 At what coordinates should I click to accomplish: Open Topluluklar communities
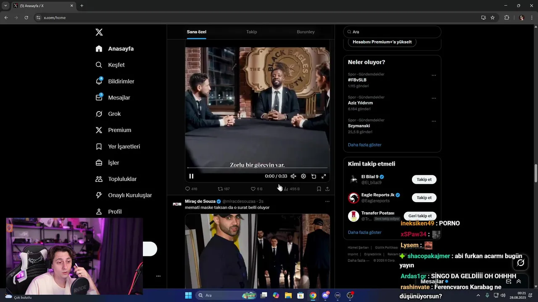tap(116, 179)
